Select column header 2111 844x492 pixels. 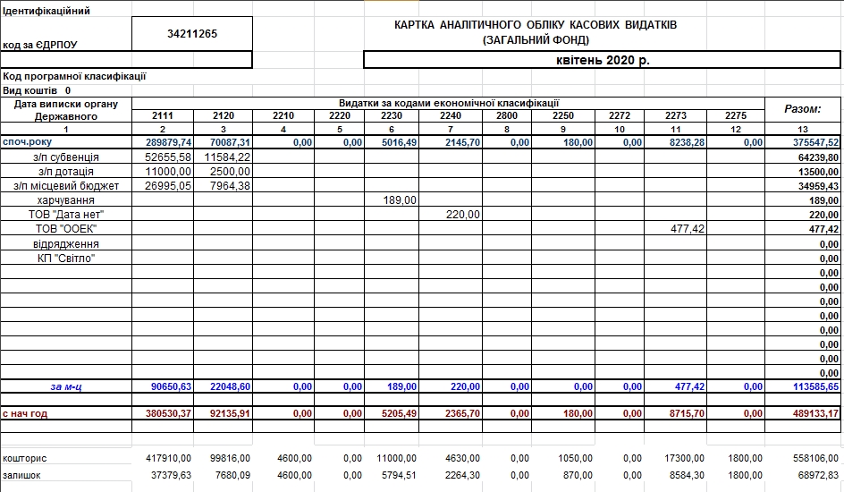163,115
